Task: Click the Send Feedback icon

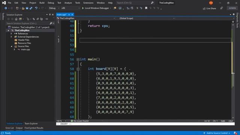Action: point(222,8)
